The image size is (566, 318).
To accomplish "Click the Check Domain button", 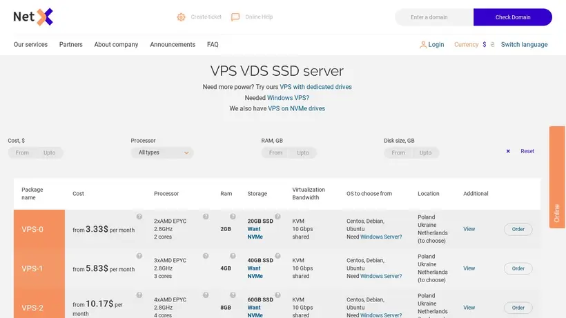I will pos(513,17).
